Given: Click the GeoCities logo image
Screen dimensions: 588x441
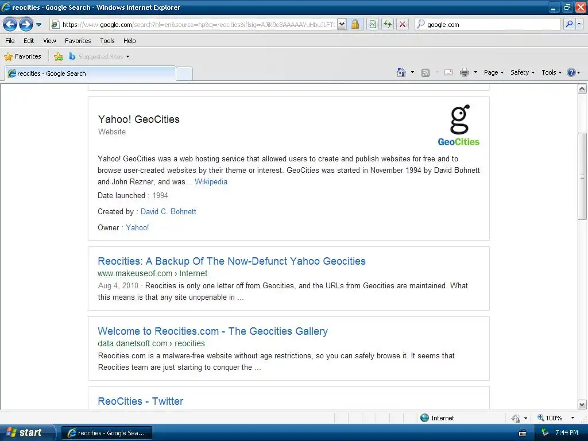Looking at the screenshot, I should click(x=459, y=125).
